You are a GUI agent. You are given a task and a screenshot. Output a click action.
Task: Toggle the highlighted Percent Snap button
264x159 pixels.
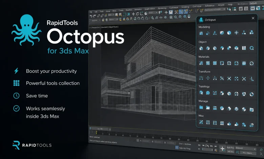click(186, 12)
